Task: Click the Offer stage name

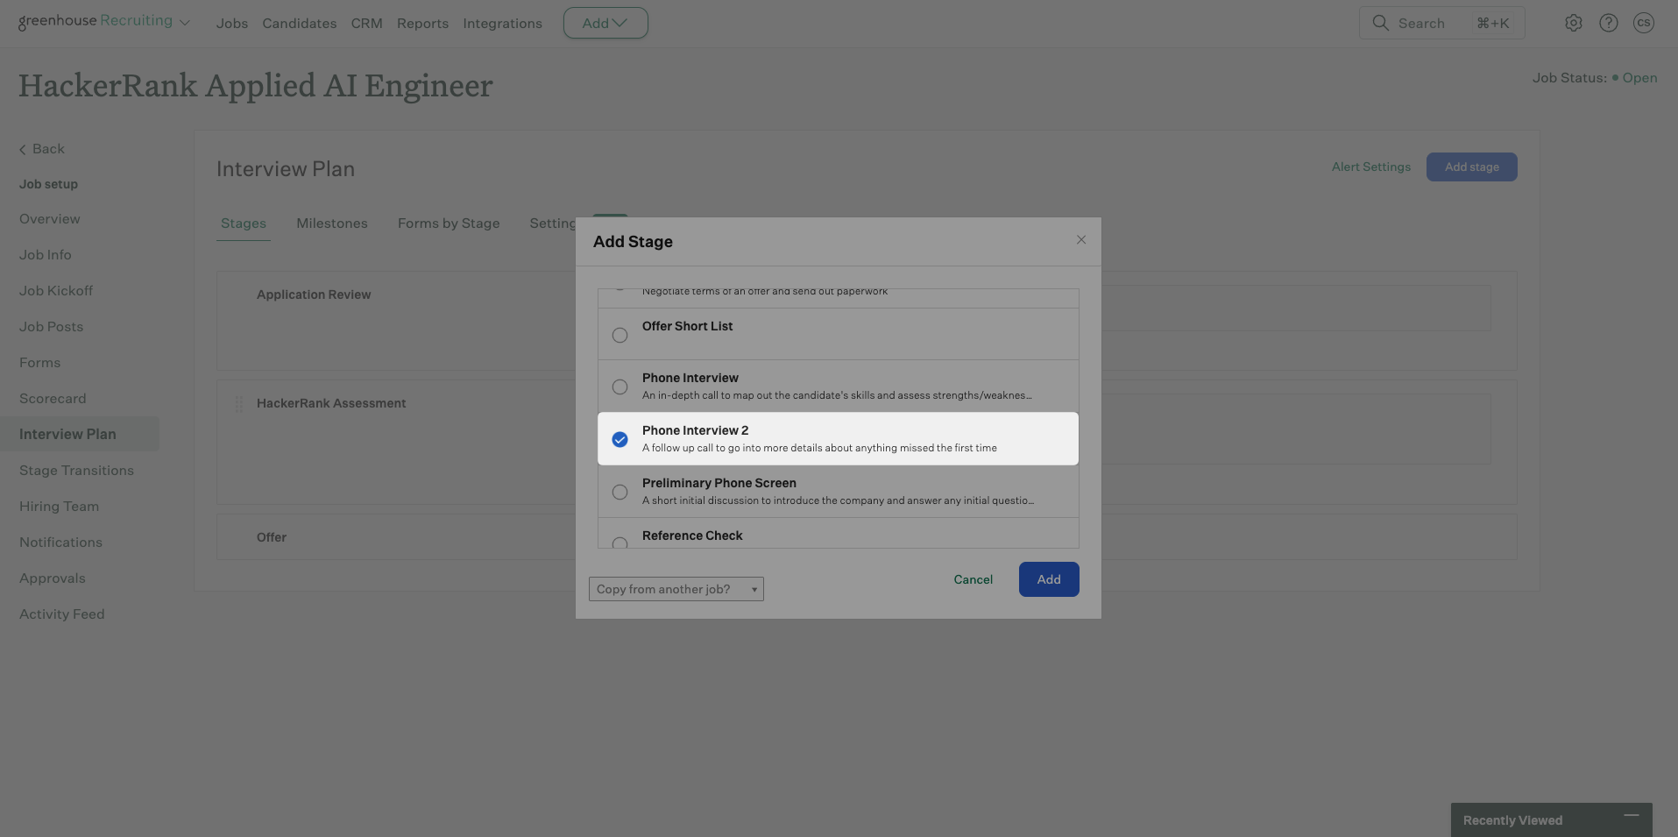Action: pos(272,537)
